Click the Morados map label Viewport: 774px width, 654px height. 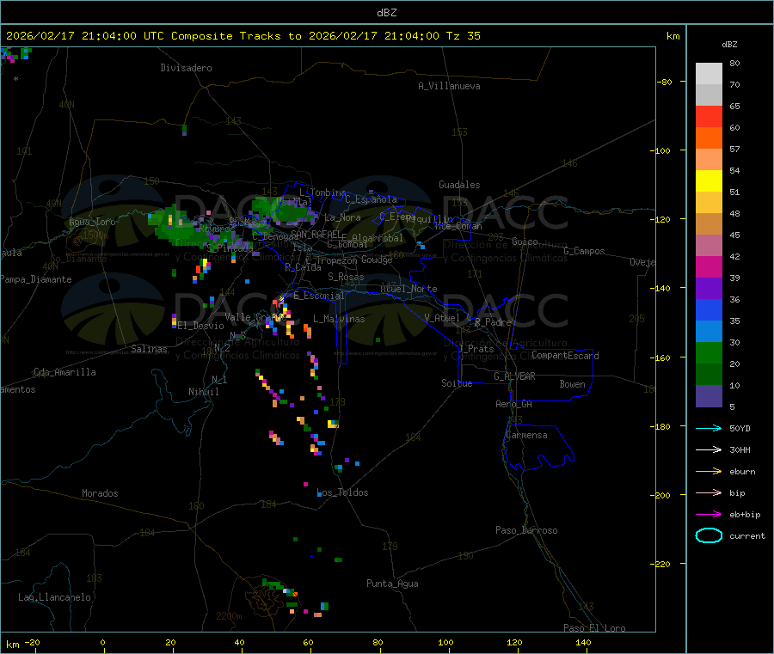point(100,493)
